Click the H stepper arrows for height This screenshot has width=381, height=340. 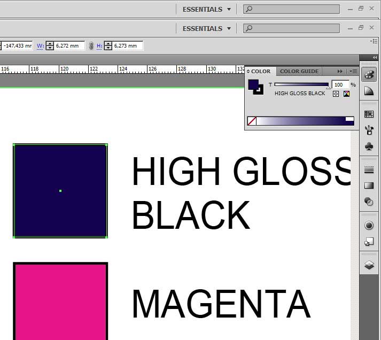coord(108,45)
